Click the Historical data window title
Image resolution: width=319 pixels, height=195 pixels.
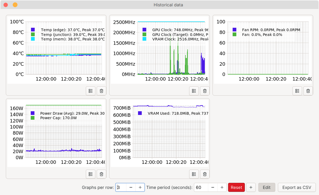point(168,5)
